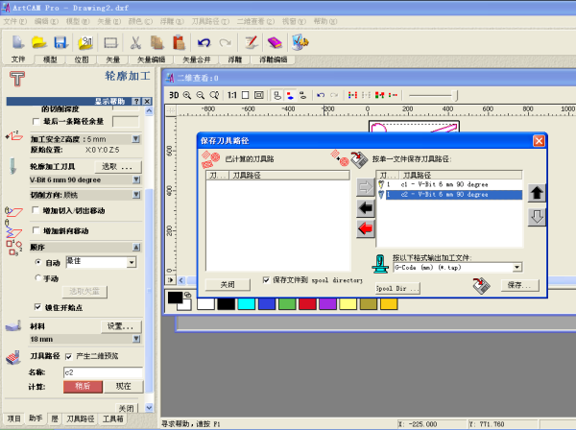Toggle lock start point checkbox
This screenshot has width=576, height=430.
point(37,306)
